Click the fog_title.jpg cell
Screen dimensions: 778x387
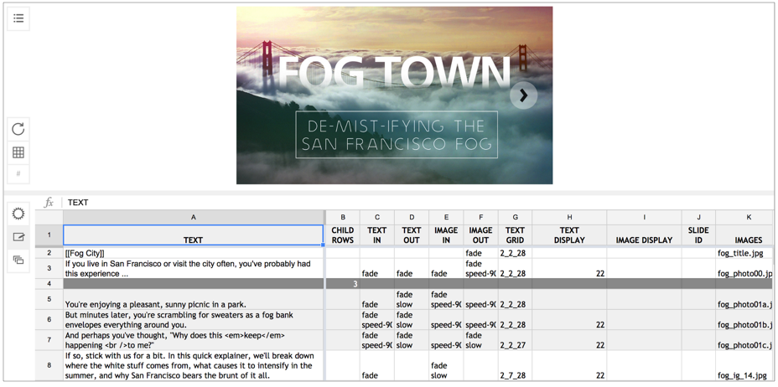click(744, 253)
